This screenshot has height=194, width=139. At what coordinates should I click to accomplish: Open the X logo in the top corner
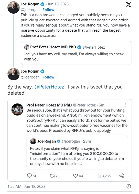129,5
